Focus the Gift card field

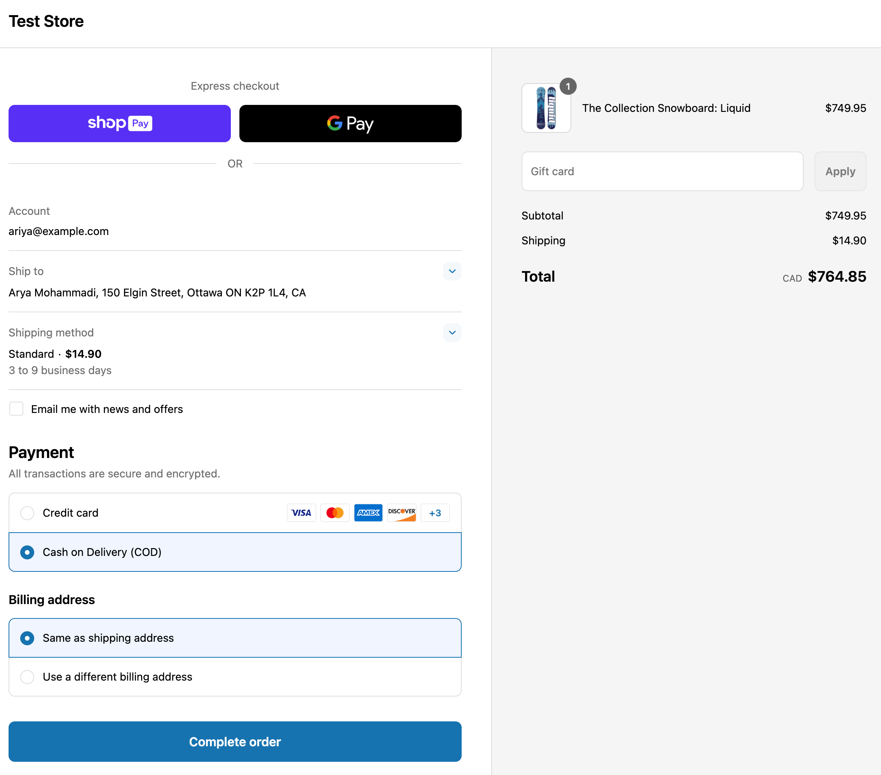pyautogui.click(x=662, y=171)
